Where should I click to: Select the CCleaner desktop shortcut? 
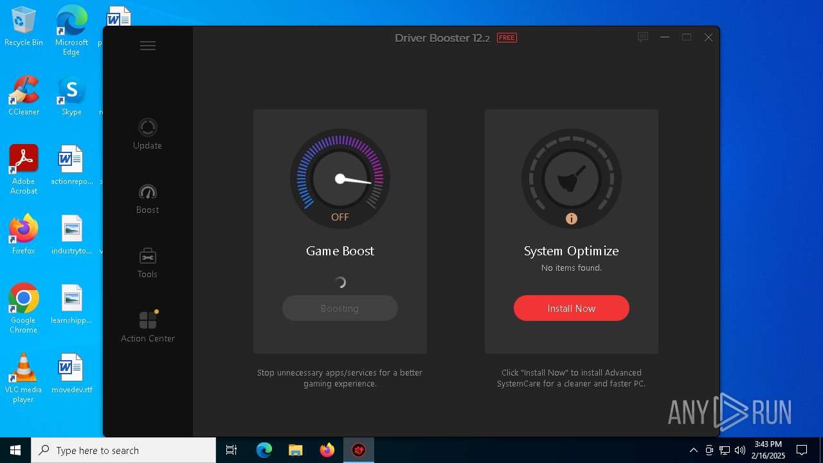[x=24, y=96]
